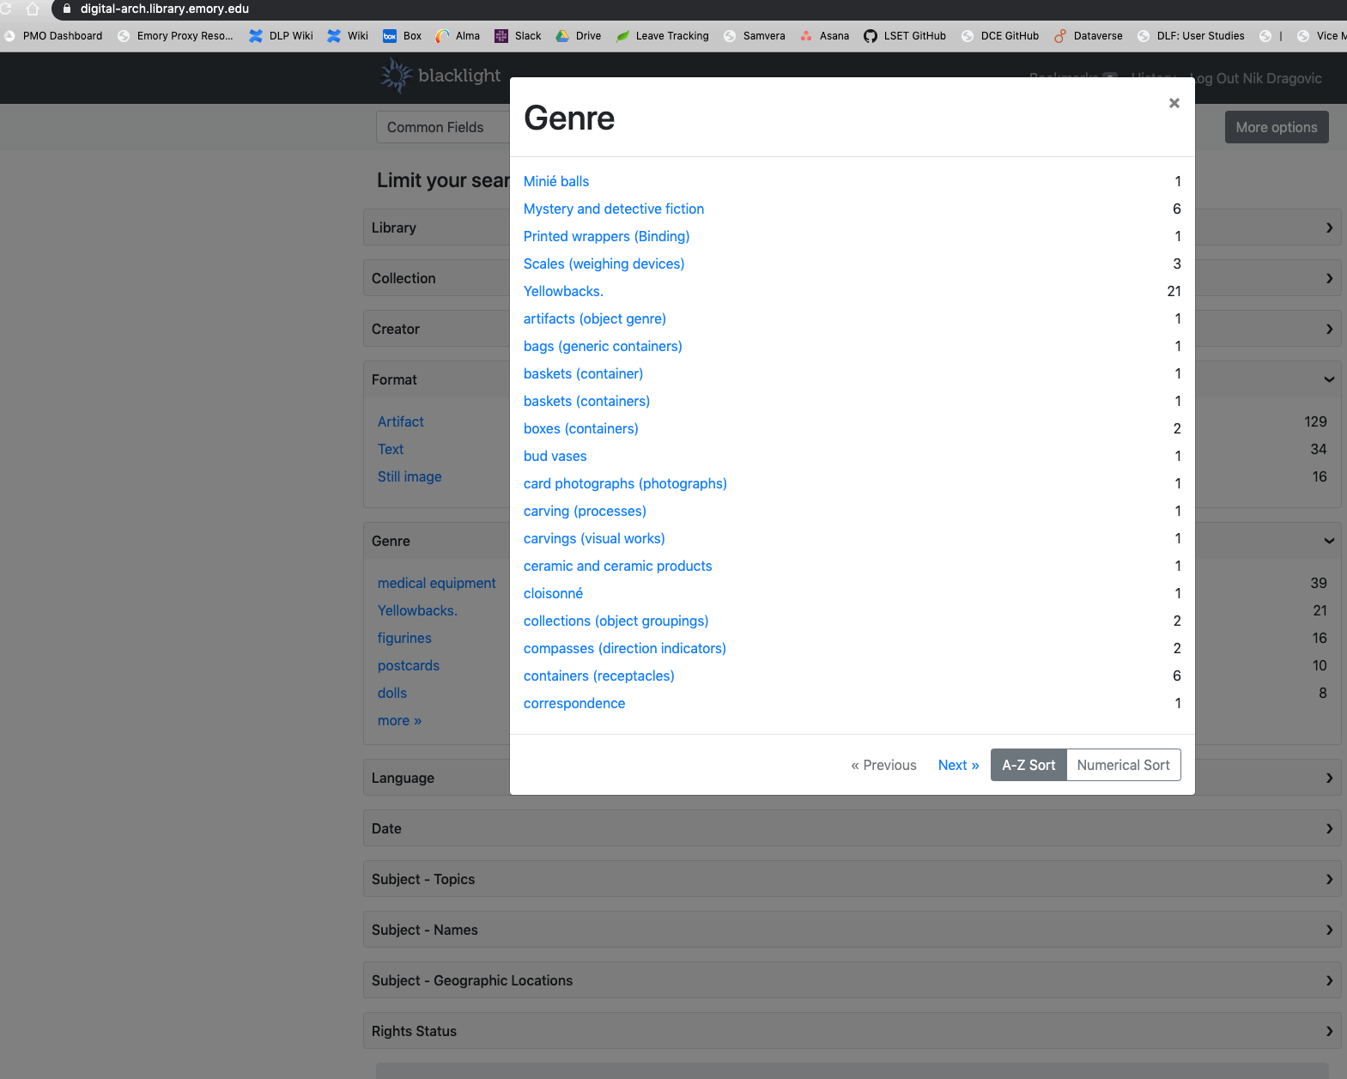Open the Slack bookmark
Image resolution: width=1347 pixels, height=1079 pixels.
(518, 36)
